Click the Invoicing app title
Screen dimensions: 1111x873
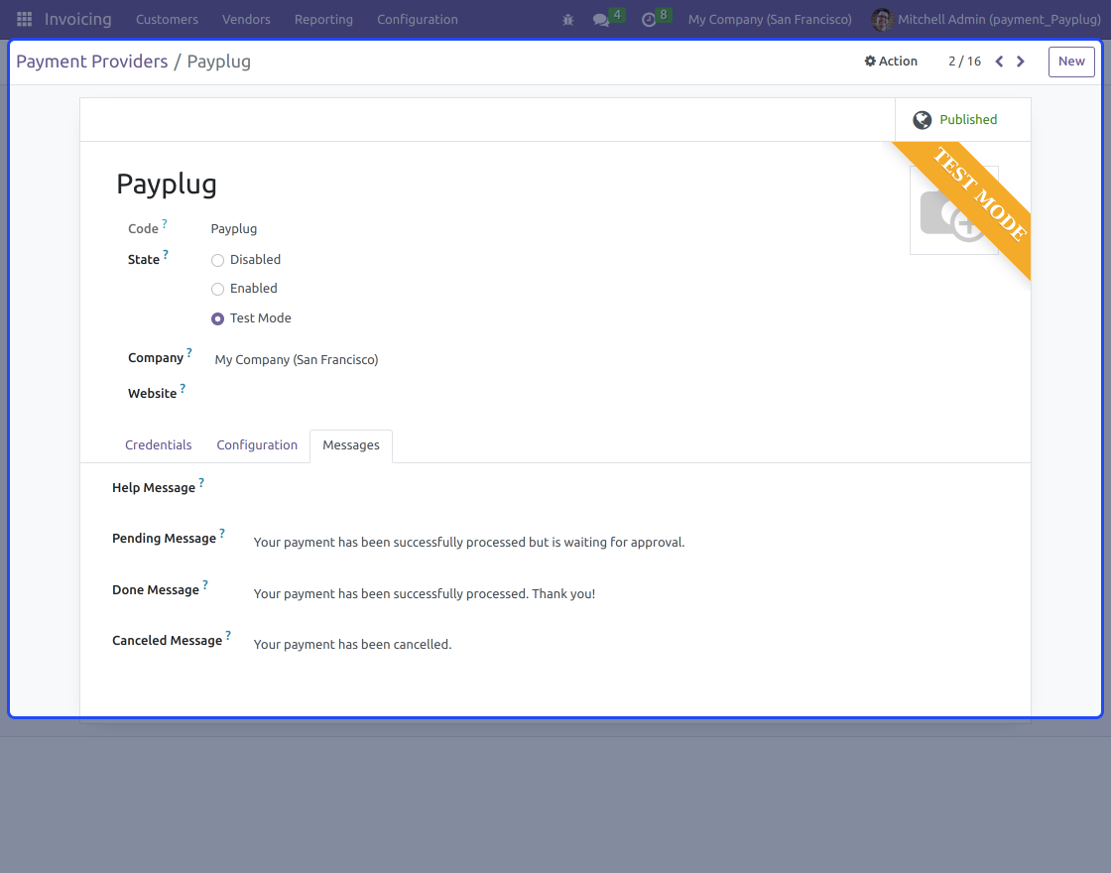click(78, 19)
